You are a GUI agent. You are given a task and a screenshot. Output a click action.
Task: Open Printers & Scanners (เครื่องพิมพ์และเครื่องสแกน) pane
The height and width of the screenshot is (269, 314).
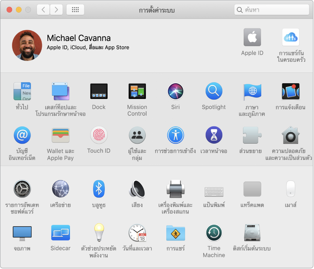[x=175, y=189]
